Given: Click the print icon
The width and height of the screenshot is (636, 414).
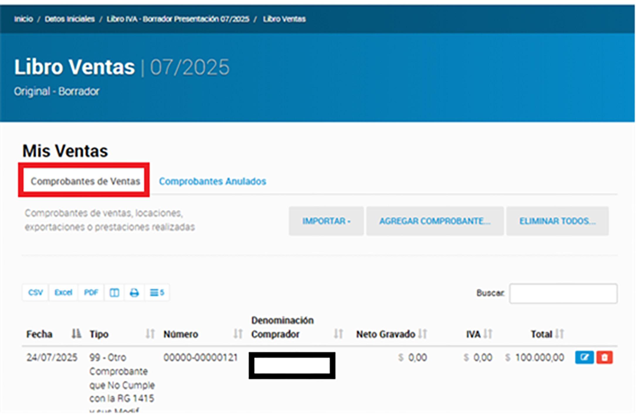Looking at the screenshot, I should tap(134, 293).
